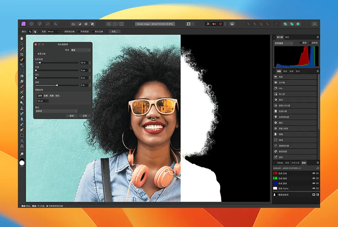Toggle 吸附到边缘 checkbox in context toolbar
Screen dimensions: 338x227
(62, 31)
